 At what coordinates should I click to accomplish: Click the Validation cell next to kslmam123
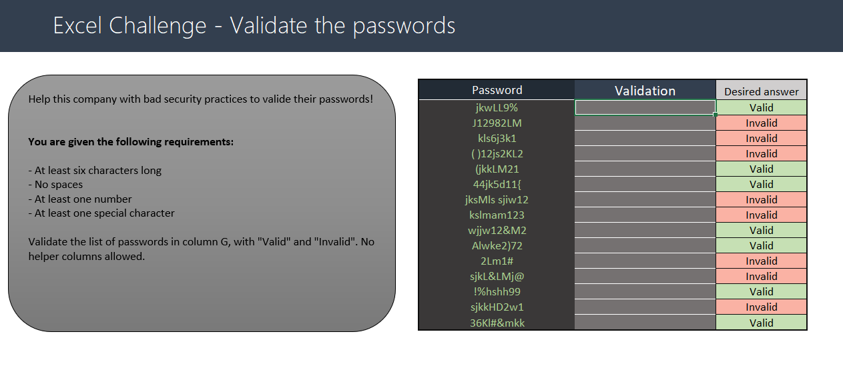tap(645, 215)
